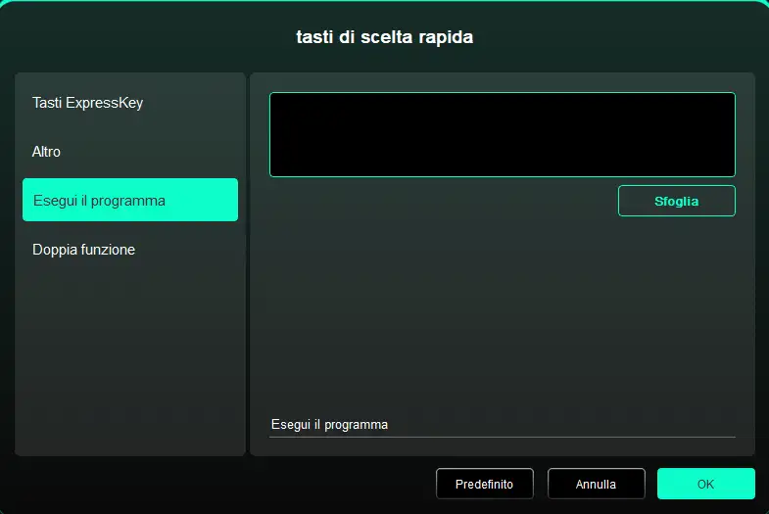Cancel the dialog using Annulla
This screenshot has height=514, width=769.
tap(596, 484)
